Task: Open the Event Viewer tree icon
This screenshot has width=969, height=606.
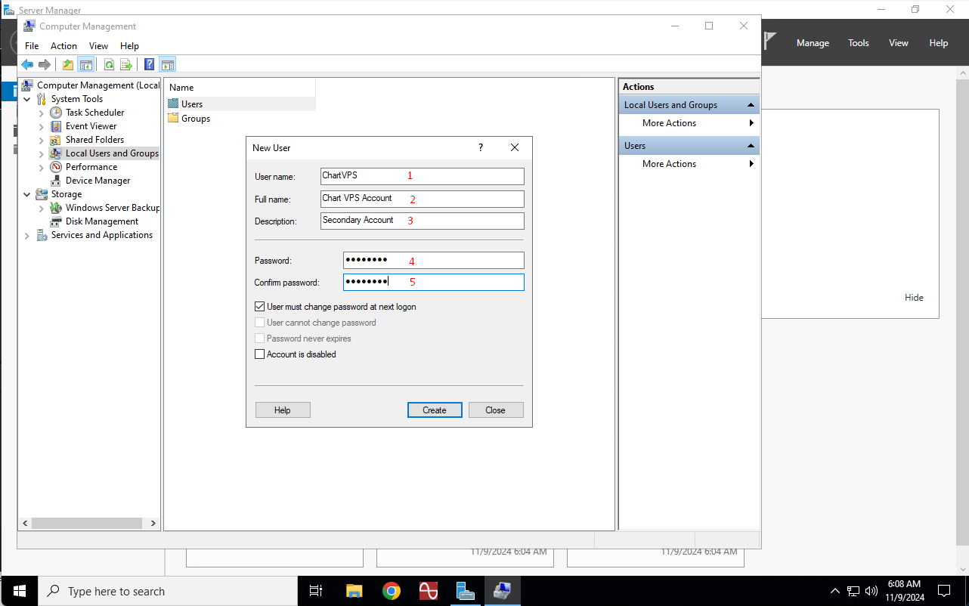Action: (x=56, y=126)
